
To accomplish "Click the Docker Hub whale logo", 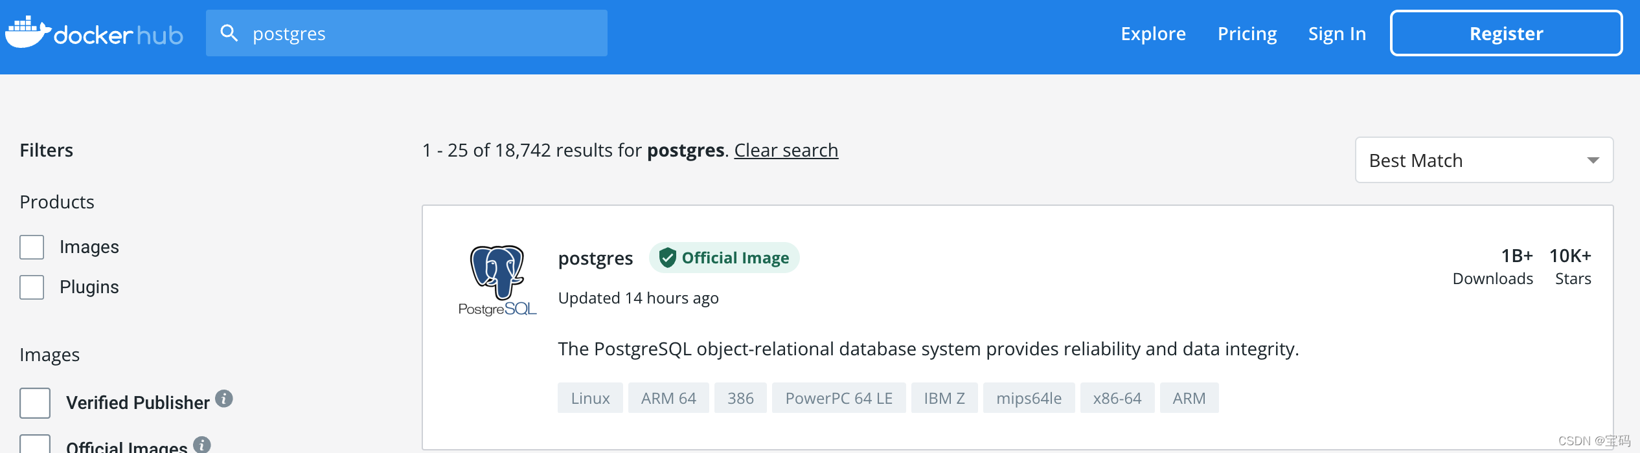I will pyautogui.click(x=28, y=32).
